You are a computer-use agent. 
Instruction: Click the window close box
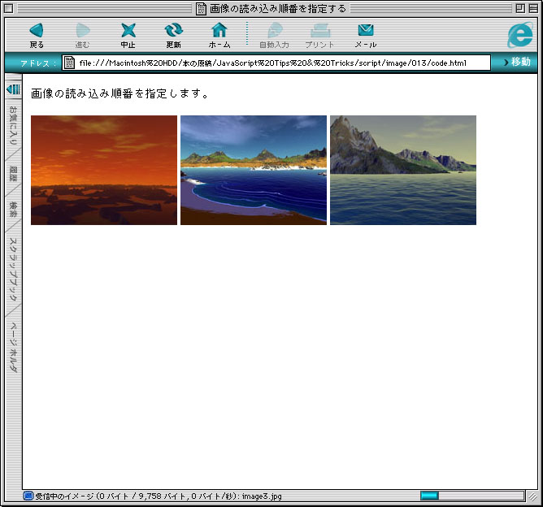click(9, 8)
